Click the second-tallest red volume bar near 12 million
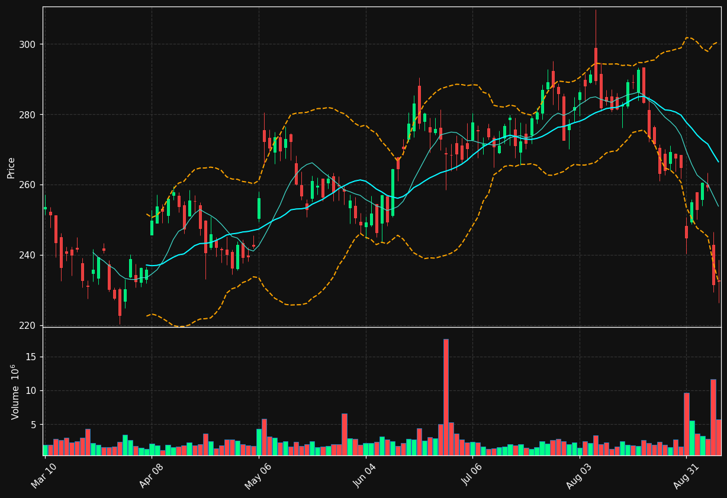 coord(713,417)
